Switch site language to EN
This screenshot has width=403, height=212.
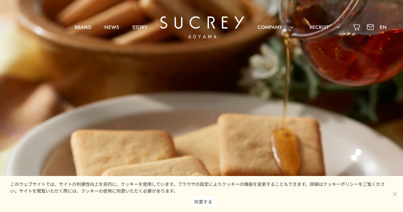(x=383, y=27)
